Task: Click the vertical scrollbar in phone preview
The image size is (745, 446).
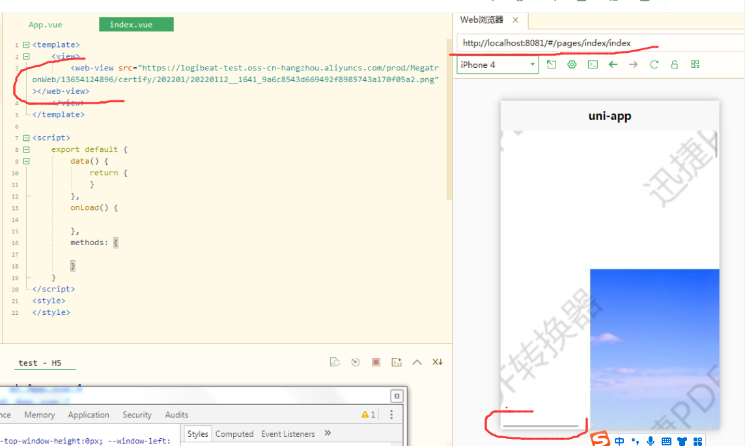Action: click(x=716, y=145)
